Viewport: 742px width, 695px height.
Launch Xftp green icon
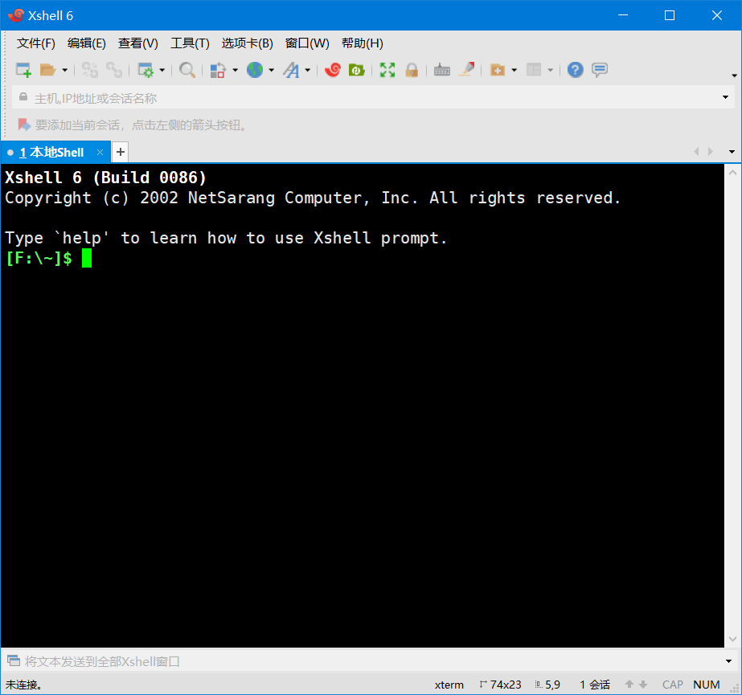[x=356, y=70]
